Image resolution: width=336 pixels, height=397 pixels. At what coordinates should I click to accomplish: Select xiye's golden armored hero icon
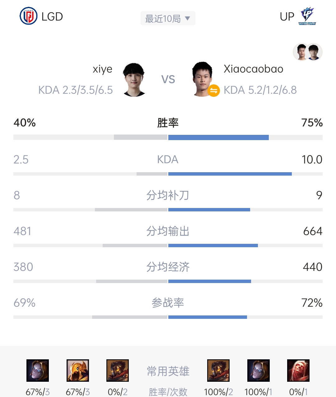click(x=78, y=371)
